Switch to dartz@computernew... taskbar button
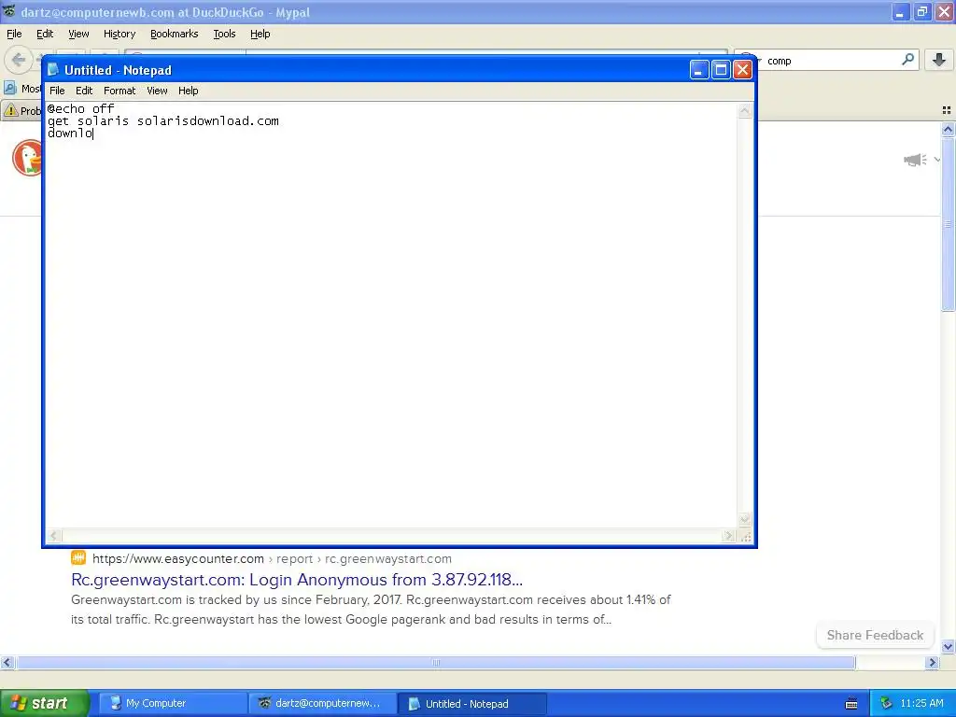This screenshot has height=717, width=956. pos(322,704)
